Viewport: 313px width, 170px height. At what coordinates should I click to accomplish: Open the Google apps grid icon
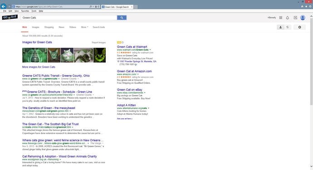tap(281, 18)
